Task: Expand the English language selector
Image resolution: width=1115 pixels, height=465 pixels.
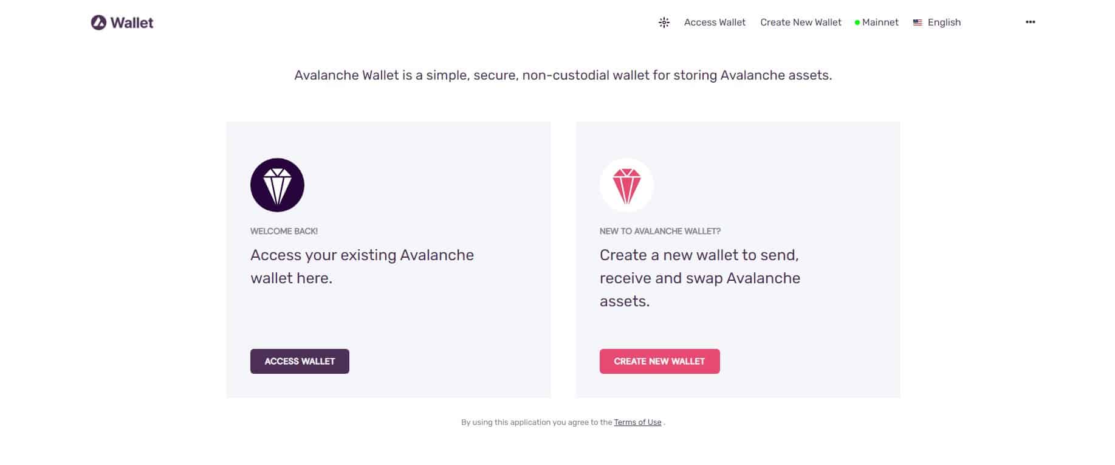Action: point(944,22)
